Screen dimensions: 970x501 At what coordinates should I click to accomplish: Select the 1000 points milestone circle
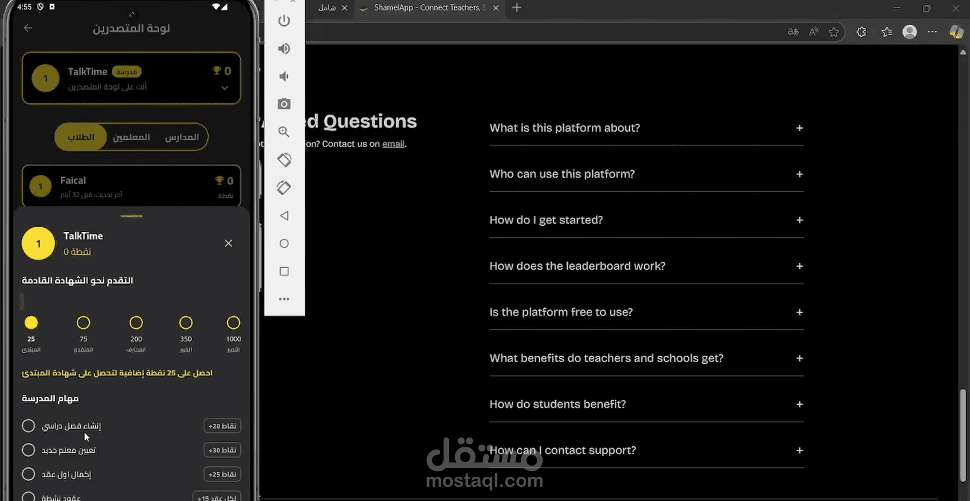[x=234, y=322]
